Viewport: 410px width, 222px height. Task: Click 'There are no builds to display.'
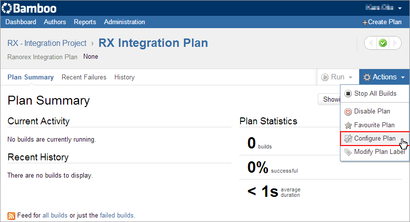50,176
